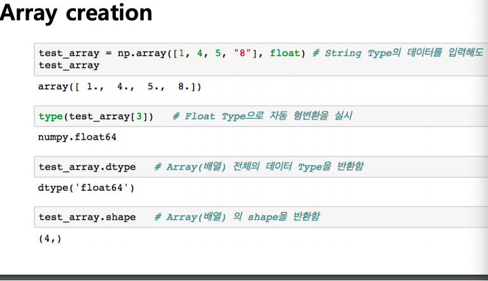Select the output 'array([ 1., 4., 5., 8.])'
This screenshot has height=281, width=488.
120,86
